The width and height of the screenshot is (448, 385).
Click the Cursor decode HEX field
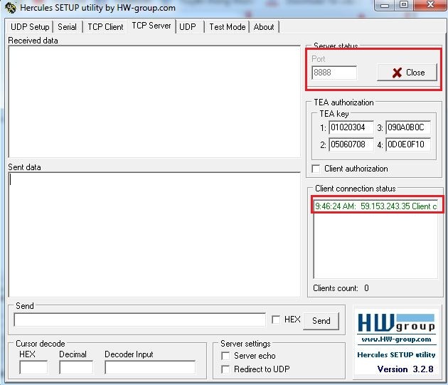(33, 367)
